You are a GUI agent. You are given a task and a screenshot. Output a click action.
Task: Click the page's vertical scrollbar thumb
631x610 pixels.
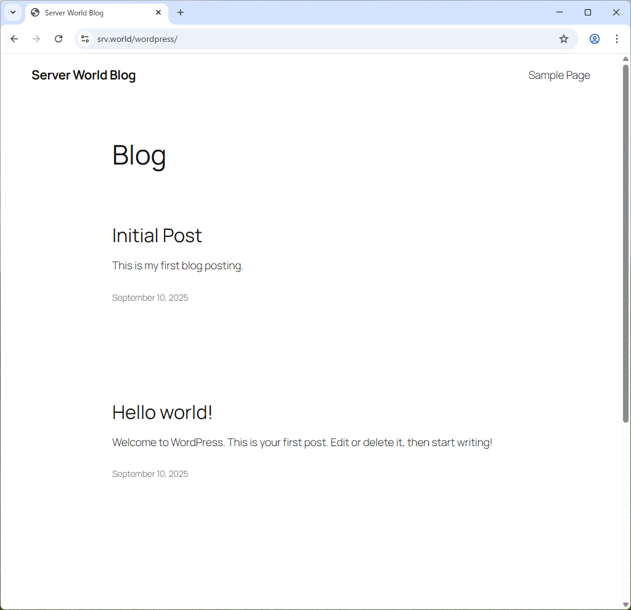coord(626,243)
